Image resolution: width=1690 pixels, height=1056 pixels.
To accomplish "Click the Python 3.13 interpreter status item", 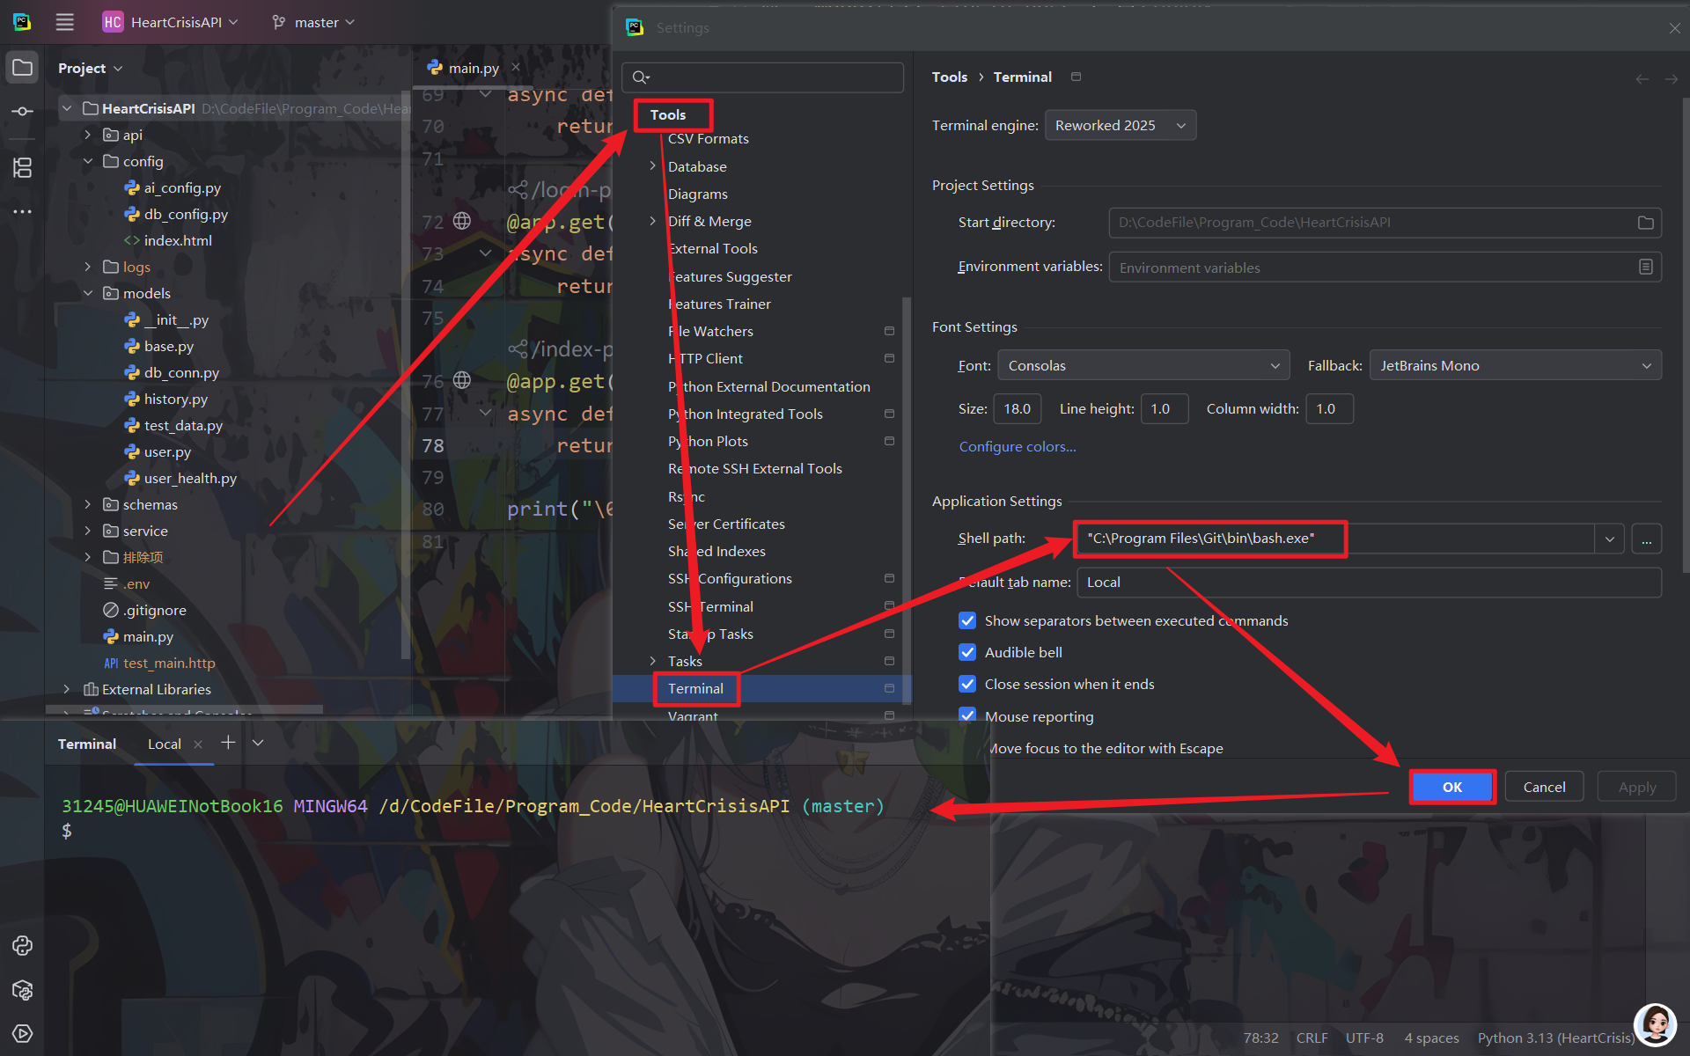I will (1555, 1038).
